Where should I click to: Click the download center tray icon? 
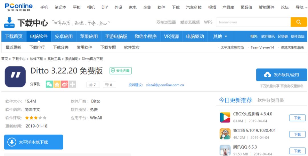9,23
